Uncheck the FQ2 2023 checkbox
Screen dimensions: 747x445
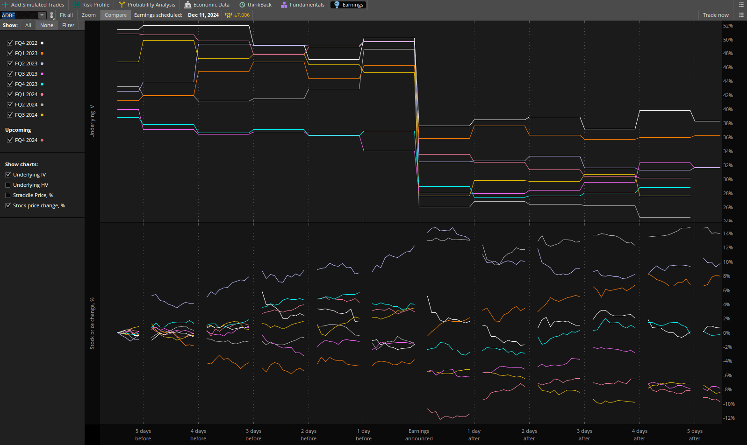[10, 64]
